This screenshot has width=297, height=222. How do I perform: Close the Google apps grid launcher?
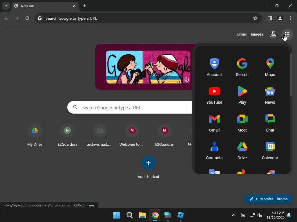click(287, 34)
